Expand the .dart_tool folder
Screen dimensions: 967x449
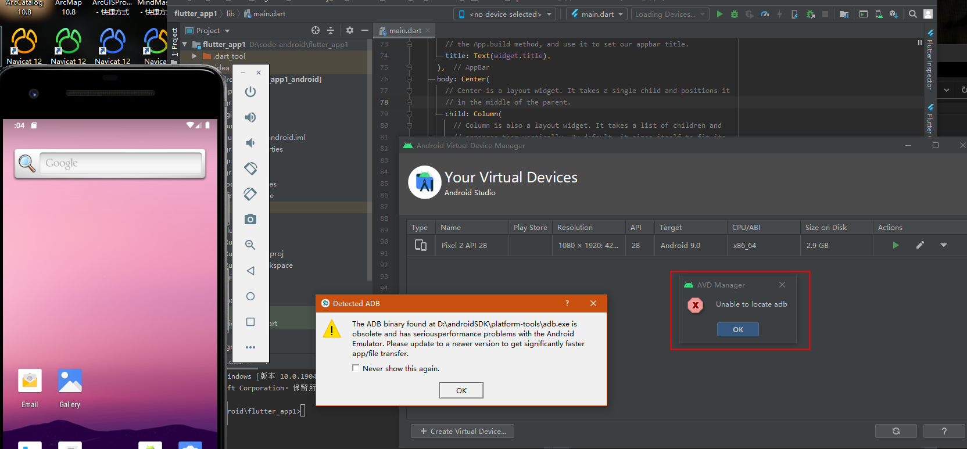point(195,56)
